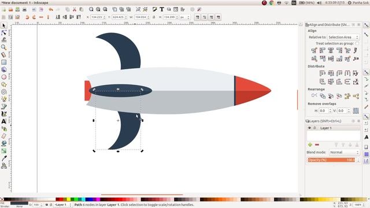Add new layer with plus button
Screen dimensions: 370x208
(310, 144)
